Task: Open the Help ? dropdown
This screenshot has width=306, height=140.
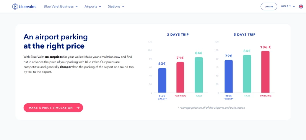Action: [288, 7]
